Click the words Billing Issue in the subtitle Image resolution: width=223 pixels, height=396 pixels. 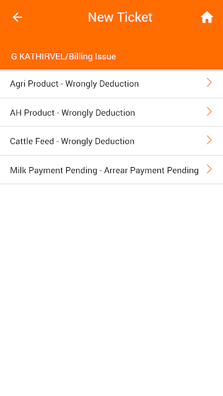pos(92,56)
